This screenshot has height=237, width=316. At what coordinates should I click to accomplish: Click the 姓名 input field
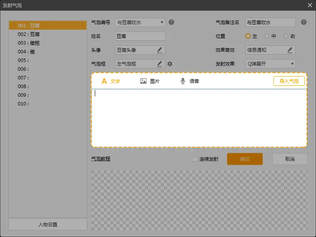(x=140, y=36)
